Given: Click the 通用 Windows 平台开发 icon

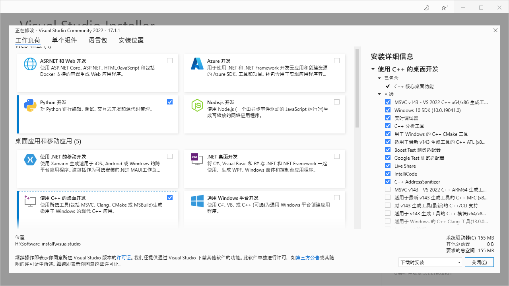Looking at the screenshot, I should (x=197, y=201).
